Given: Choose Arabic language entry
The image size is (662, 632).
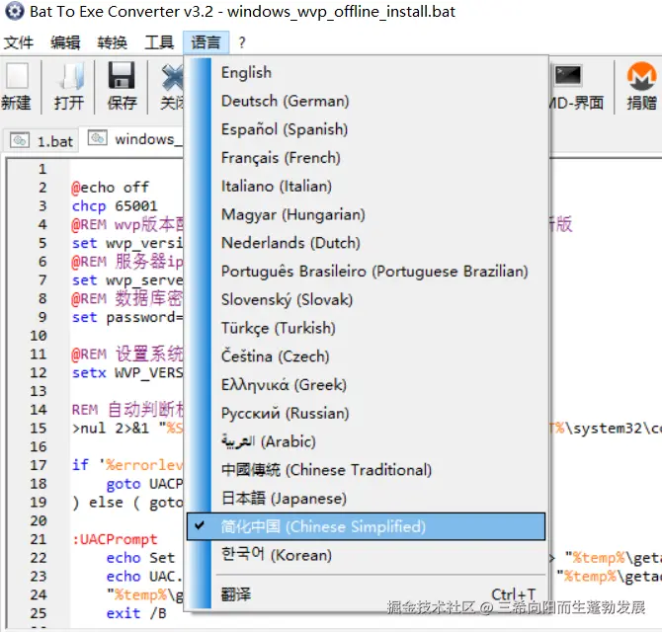Looking at the screenshot, I should [x=366, y=441].
